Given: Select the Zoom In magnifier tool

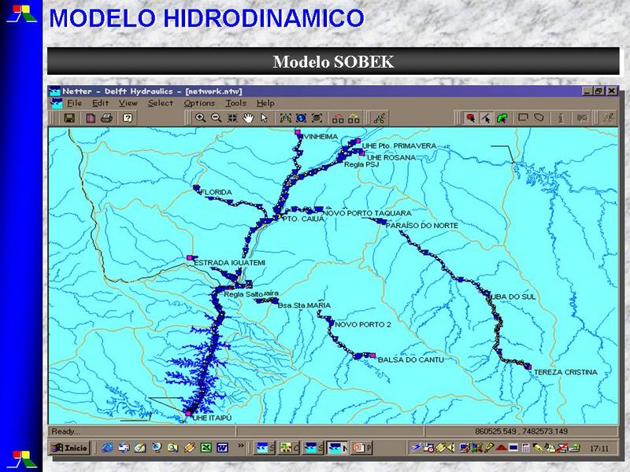Looking at the screenshot, I should (200, 118).
